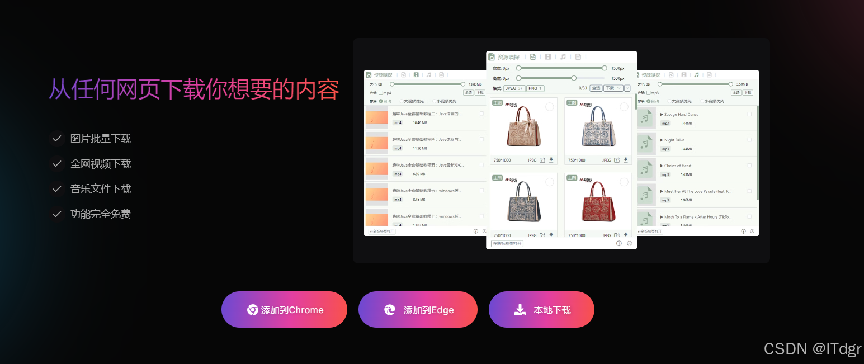
Task: Open blue-white handbag image externally
Action: 617,160
